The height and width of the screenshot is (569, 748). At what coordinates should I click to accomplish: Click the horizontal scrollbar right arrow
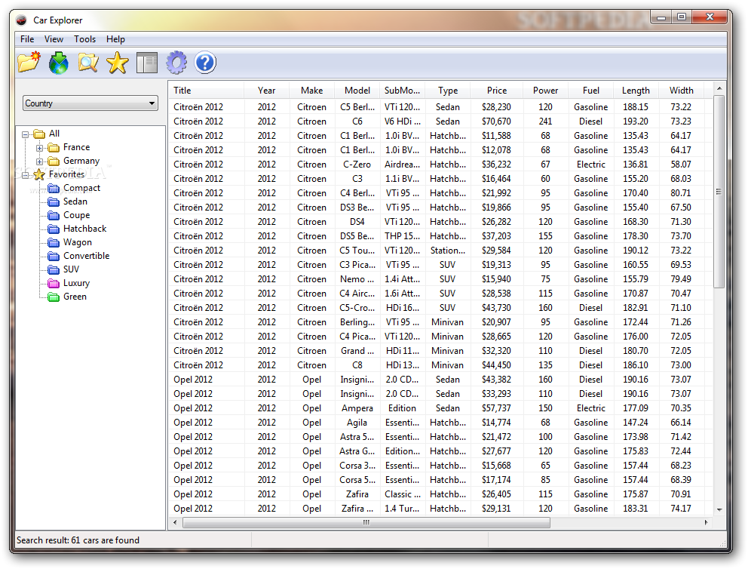point(707,522)
